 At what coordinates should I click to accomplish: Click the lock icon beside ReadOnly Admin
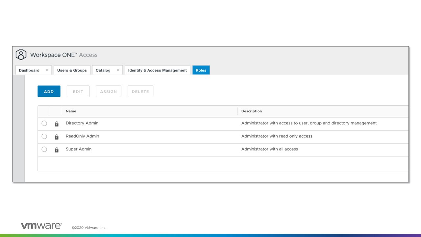tap(57, 137)
